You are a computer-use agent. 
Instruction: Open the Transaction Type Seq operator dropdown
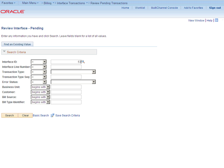click(39, 77)
